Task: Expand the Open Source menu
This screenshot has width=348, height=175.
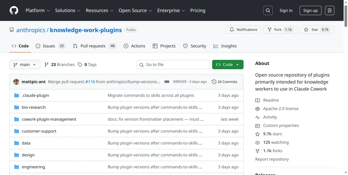Action: pyautogui.click(x=135, y=11)
